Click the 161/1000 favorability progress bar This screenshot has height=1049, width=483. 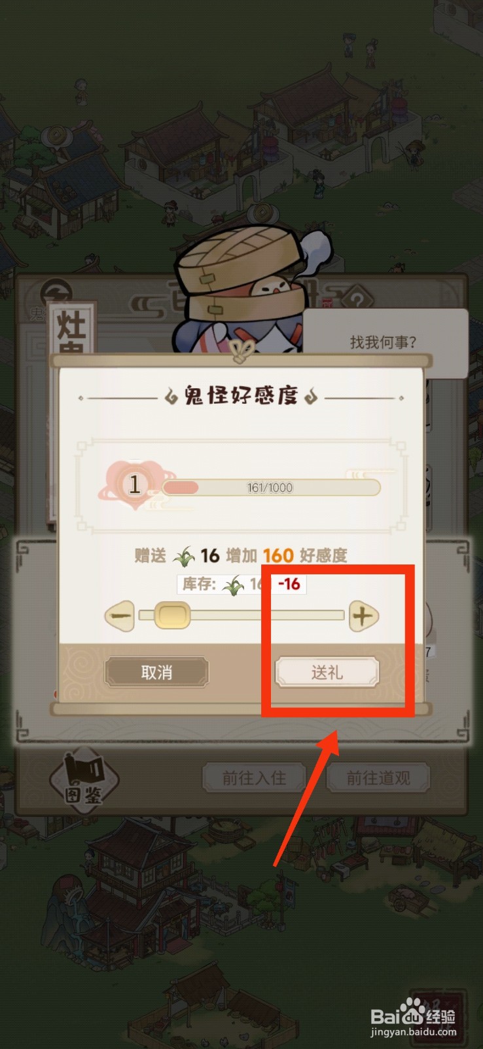[x=271, y=488]
